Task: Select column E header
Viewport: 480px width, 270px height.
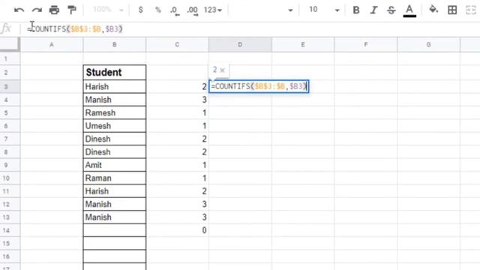Action: (x=303, y=45)
